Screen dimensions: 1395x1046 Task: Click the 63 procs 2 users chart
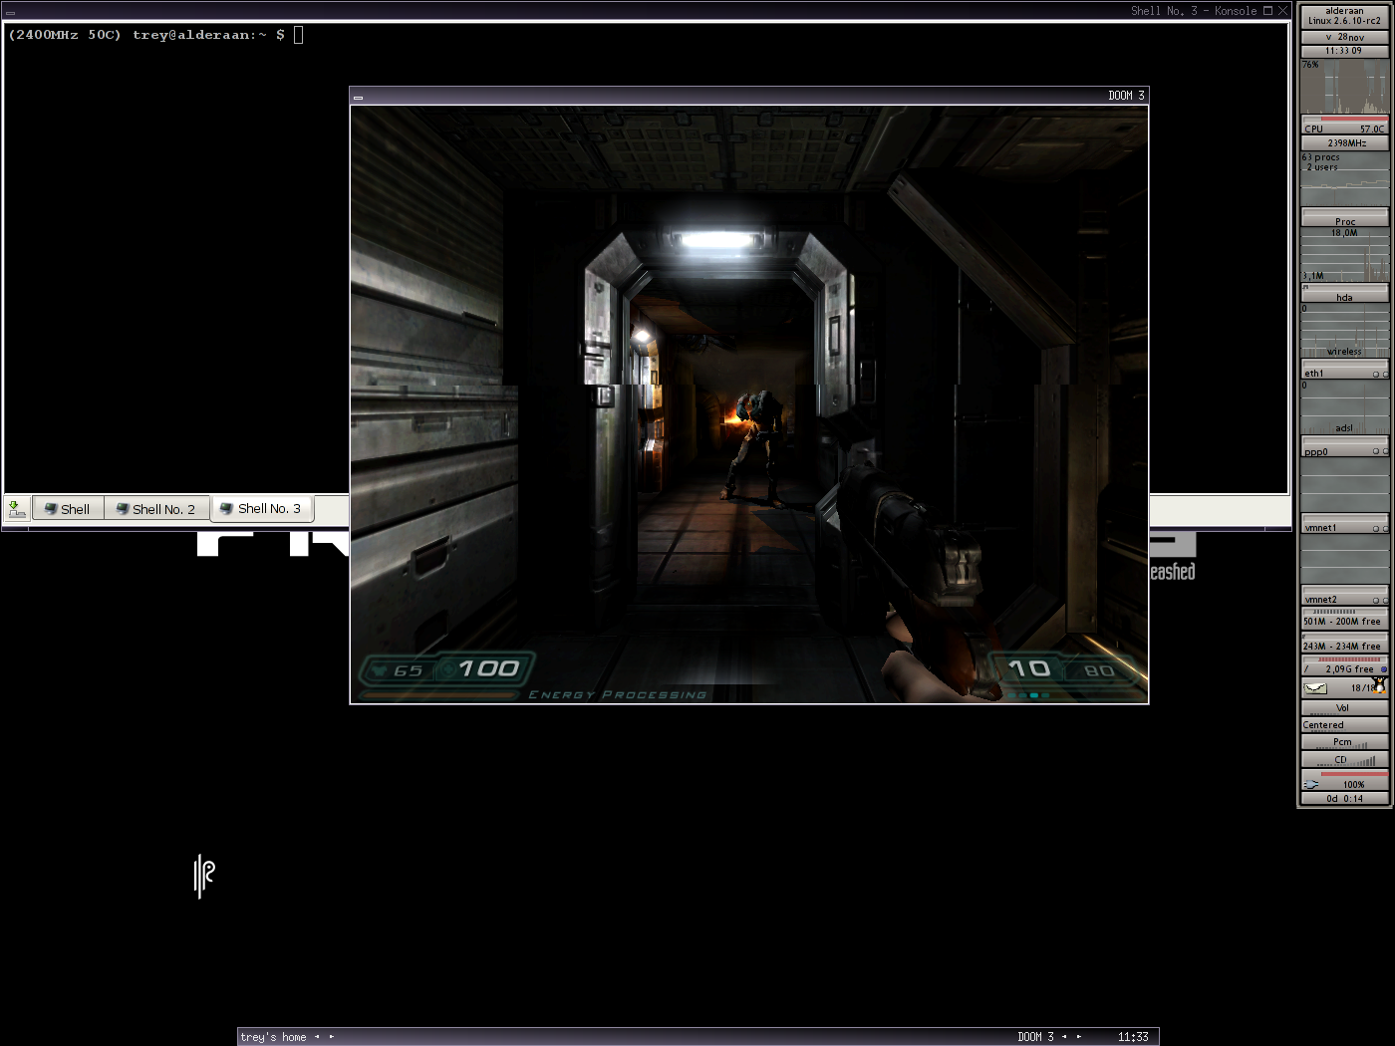(1344, 179)
